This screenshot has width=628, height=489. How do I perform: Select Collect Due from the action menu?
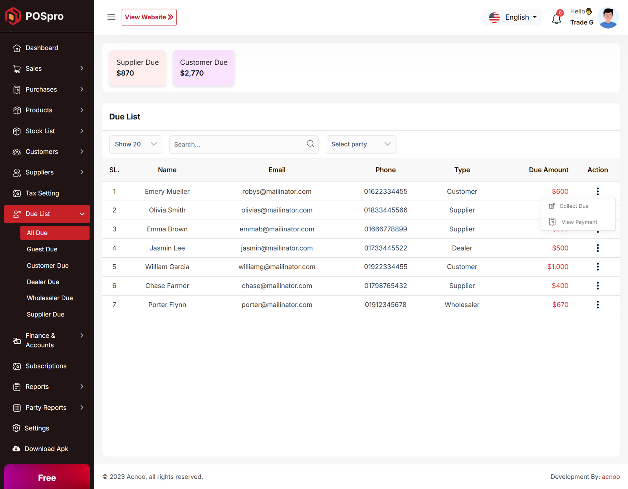[573, 206]
